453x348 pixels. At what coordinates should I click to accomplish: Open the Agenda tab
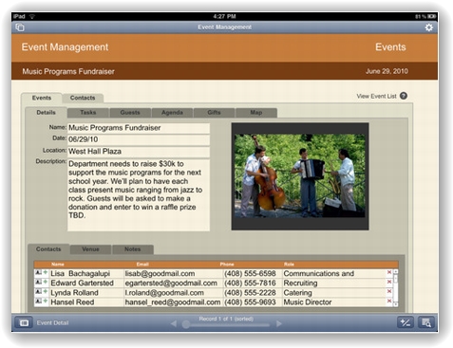pos(172,113)
